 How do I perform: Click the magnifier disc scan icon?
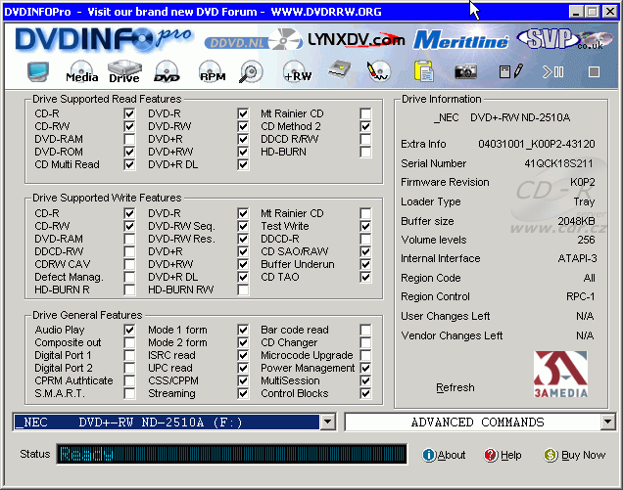(x=251, y=71)
